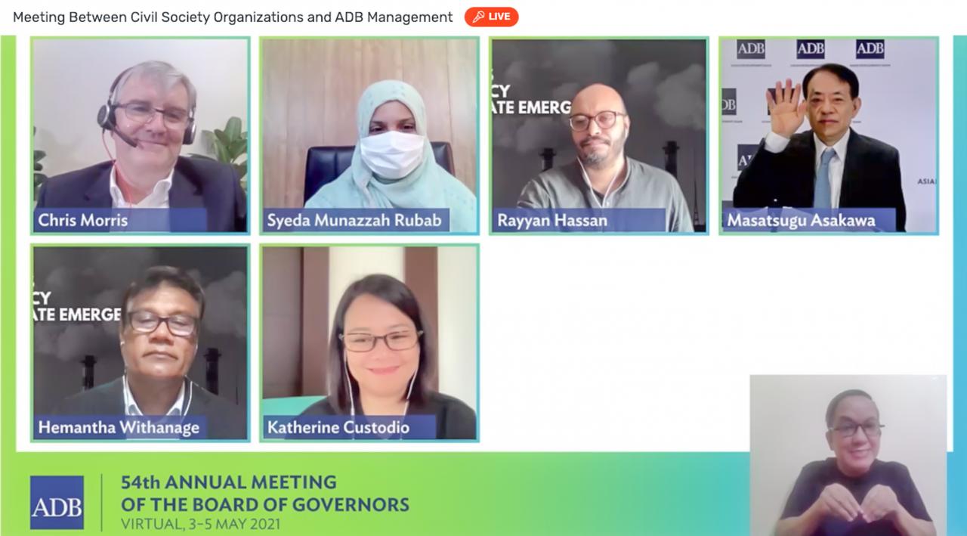Select Rayyan Hassan video tile
This screenshot has width=967, height=536.
click(599, 135)
